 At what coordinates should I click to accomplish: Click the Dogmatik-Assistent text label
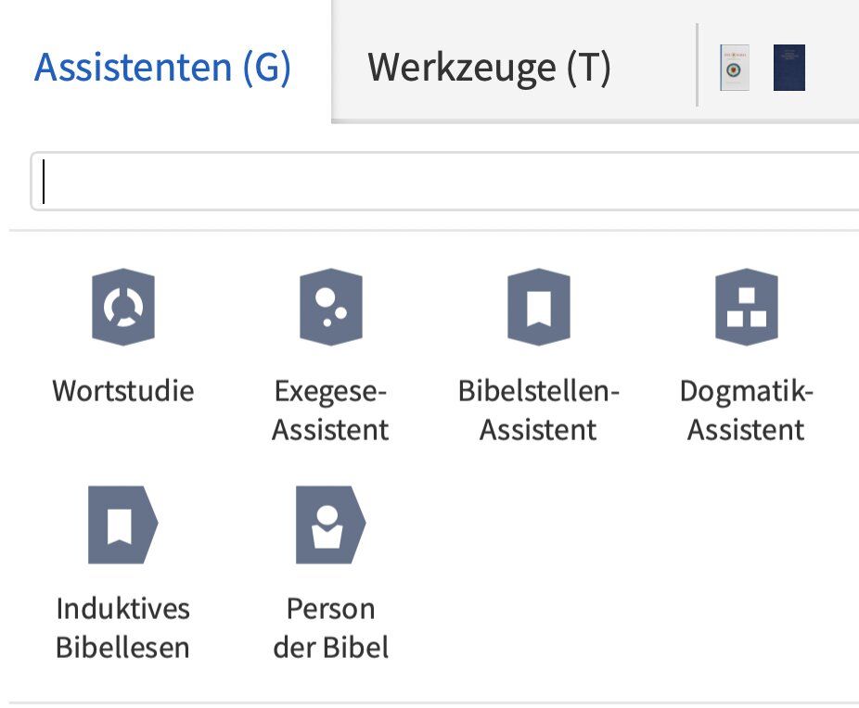coord(746,410)
